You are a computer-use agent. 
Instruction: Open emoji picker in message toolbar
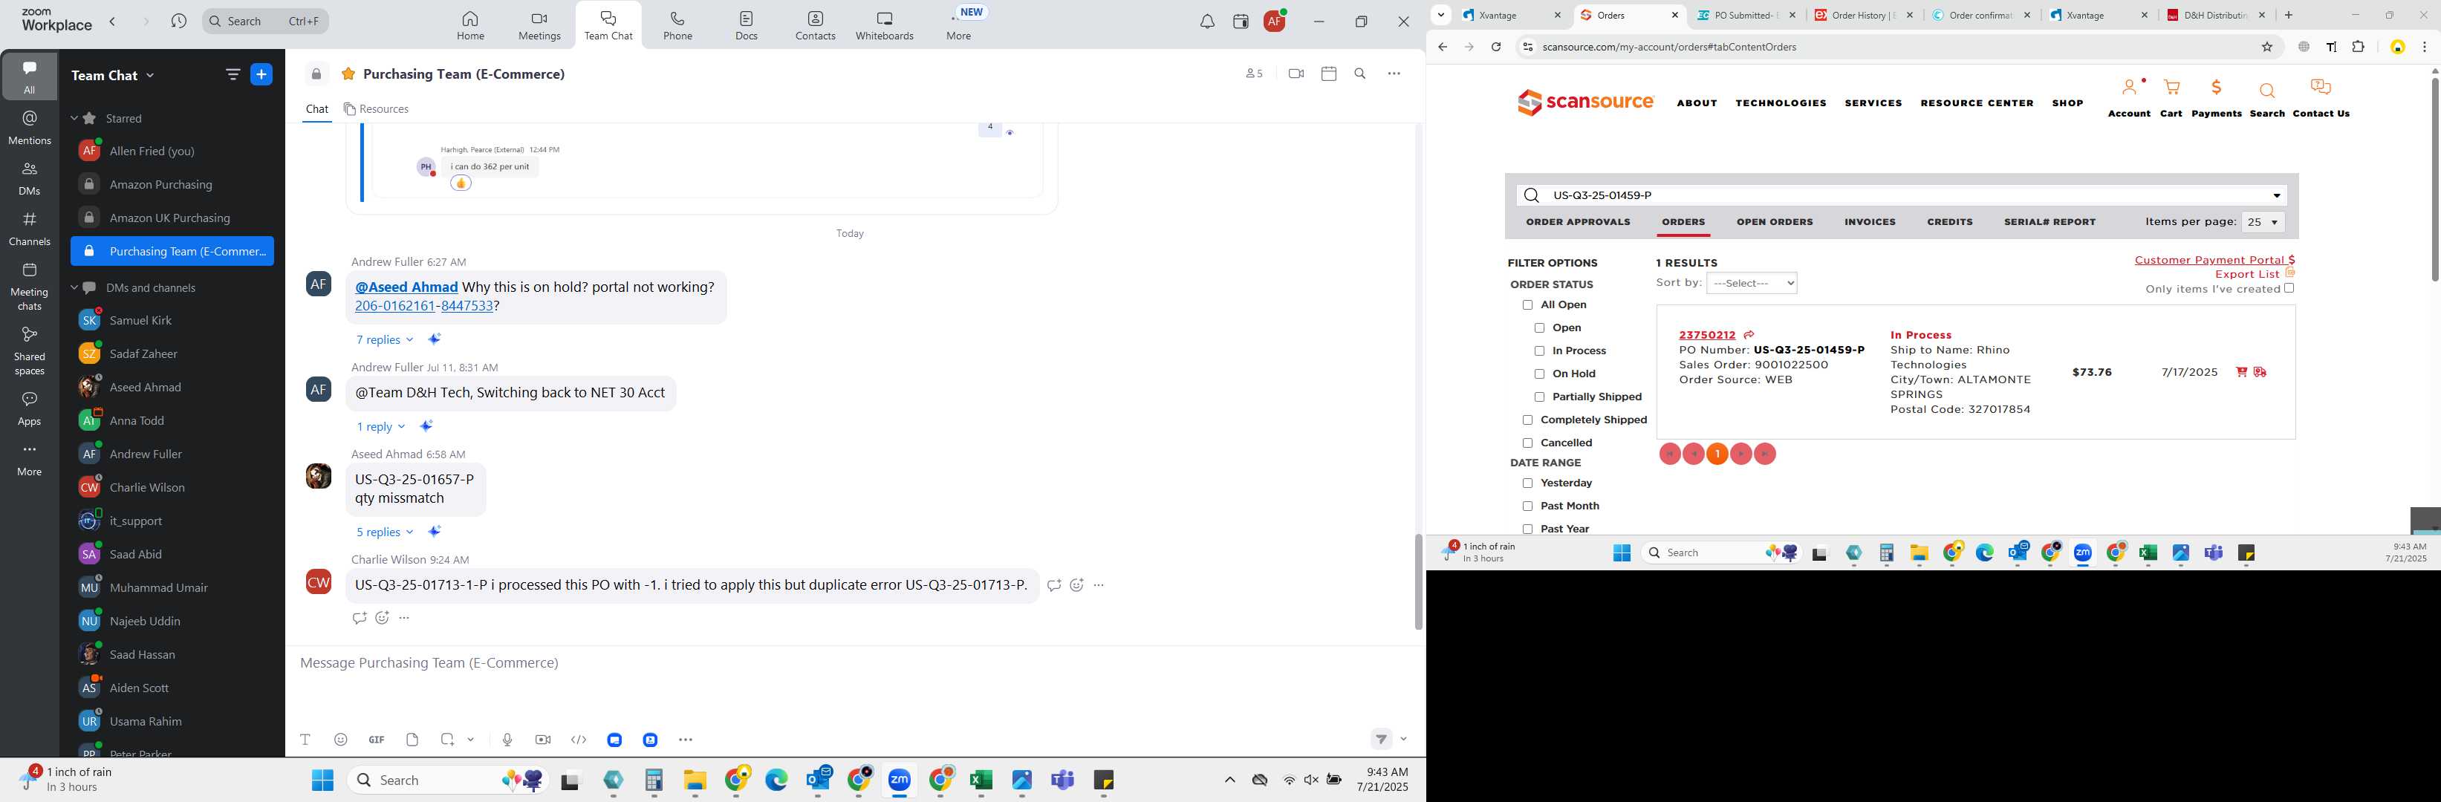click(x=341, y=740)
